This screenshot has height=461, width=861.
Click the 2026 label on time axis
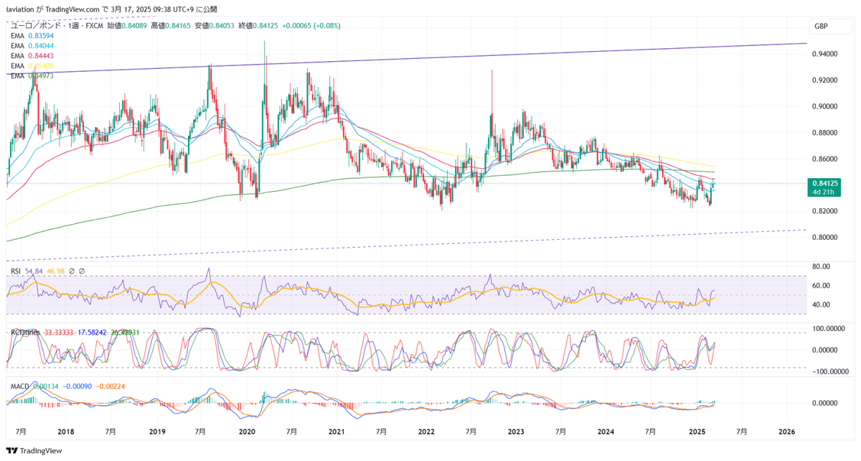(x=786, y=432)
